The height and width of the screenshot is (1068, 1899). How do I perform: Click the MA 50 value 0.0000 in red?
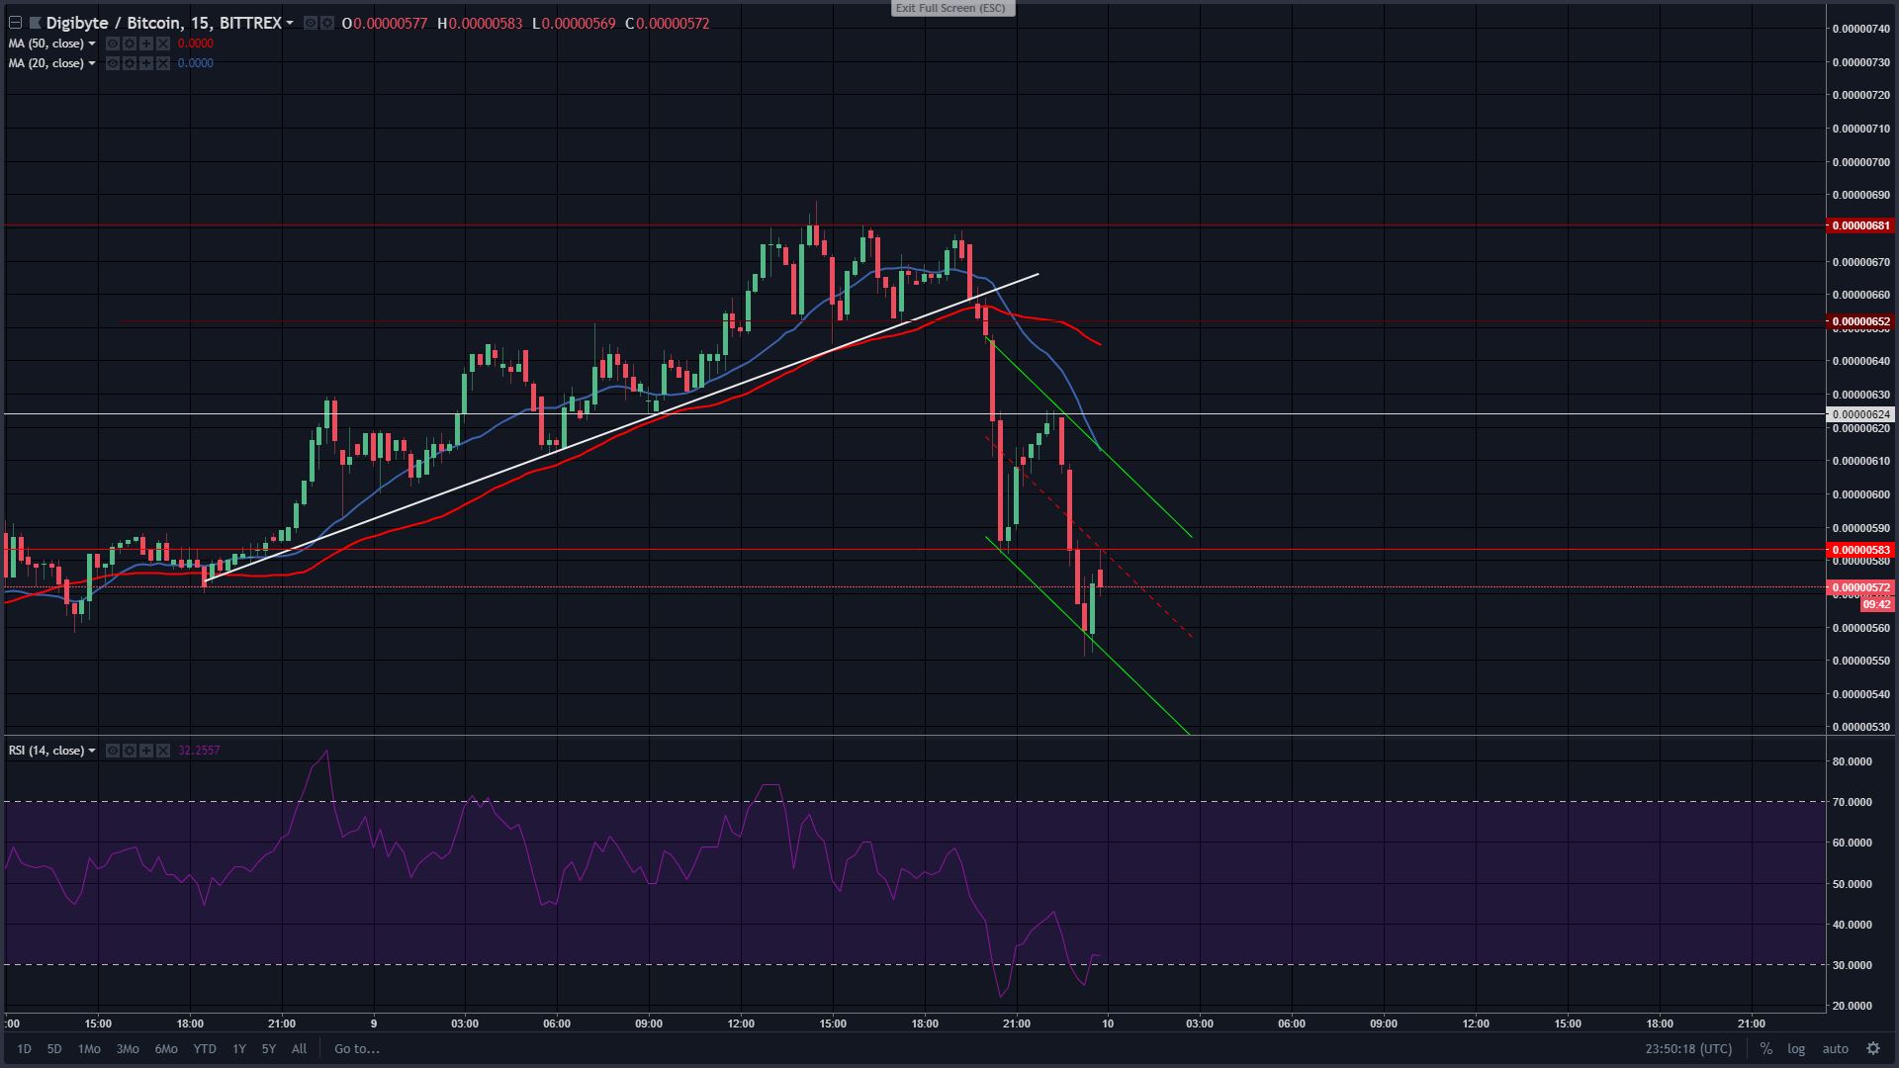(195, 44)
